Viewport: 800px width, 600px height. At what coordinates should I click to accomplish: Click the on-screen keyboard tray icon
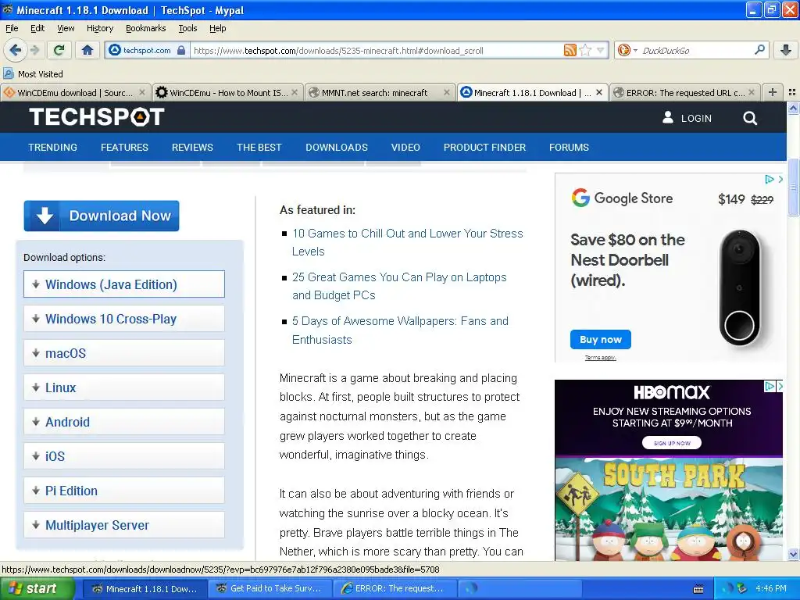click(698, 589)
